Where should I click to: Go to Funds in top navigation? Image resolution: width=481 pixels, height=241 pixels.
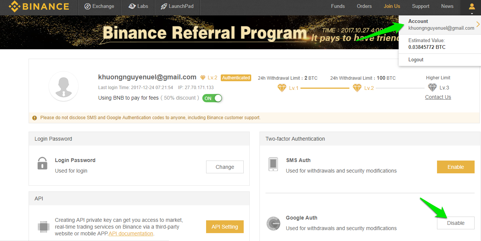[x=338, y=6]
